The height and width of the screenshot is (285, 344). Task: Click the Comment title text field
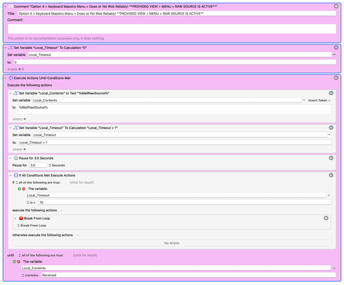click(x=177, y=14)
